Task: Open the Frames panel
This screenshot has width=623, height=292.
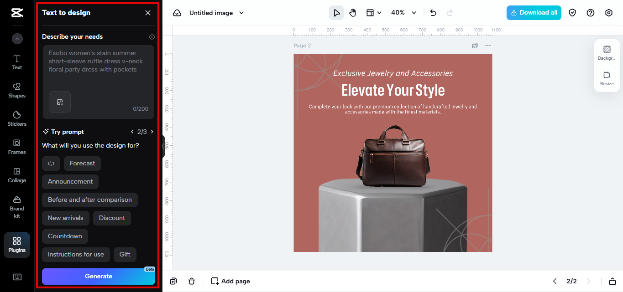Action: (16, 147)
